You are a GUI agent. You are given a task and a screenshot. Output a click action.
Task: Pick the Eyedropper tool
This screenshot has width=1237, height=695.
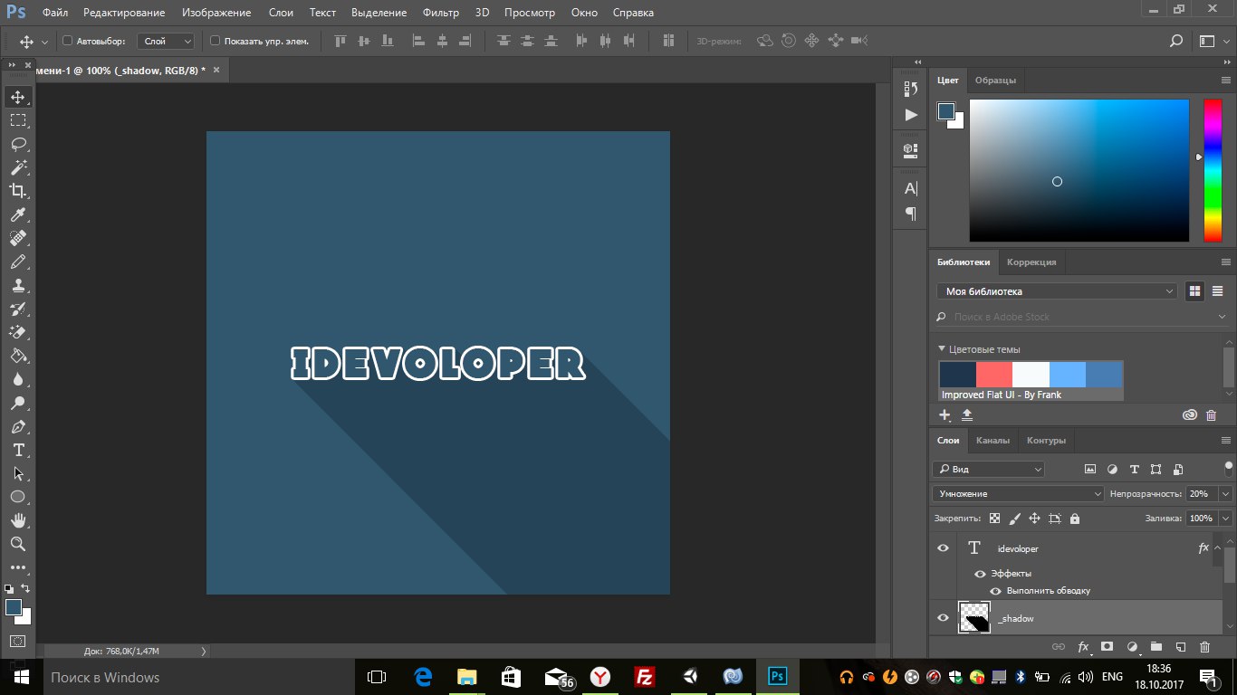(x=17, y=214)
